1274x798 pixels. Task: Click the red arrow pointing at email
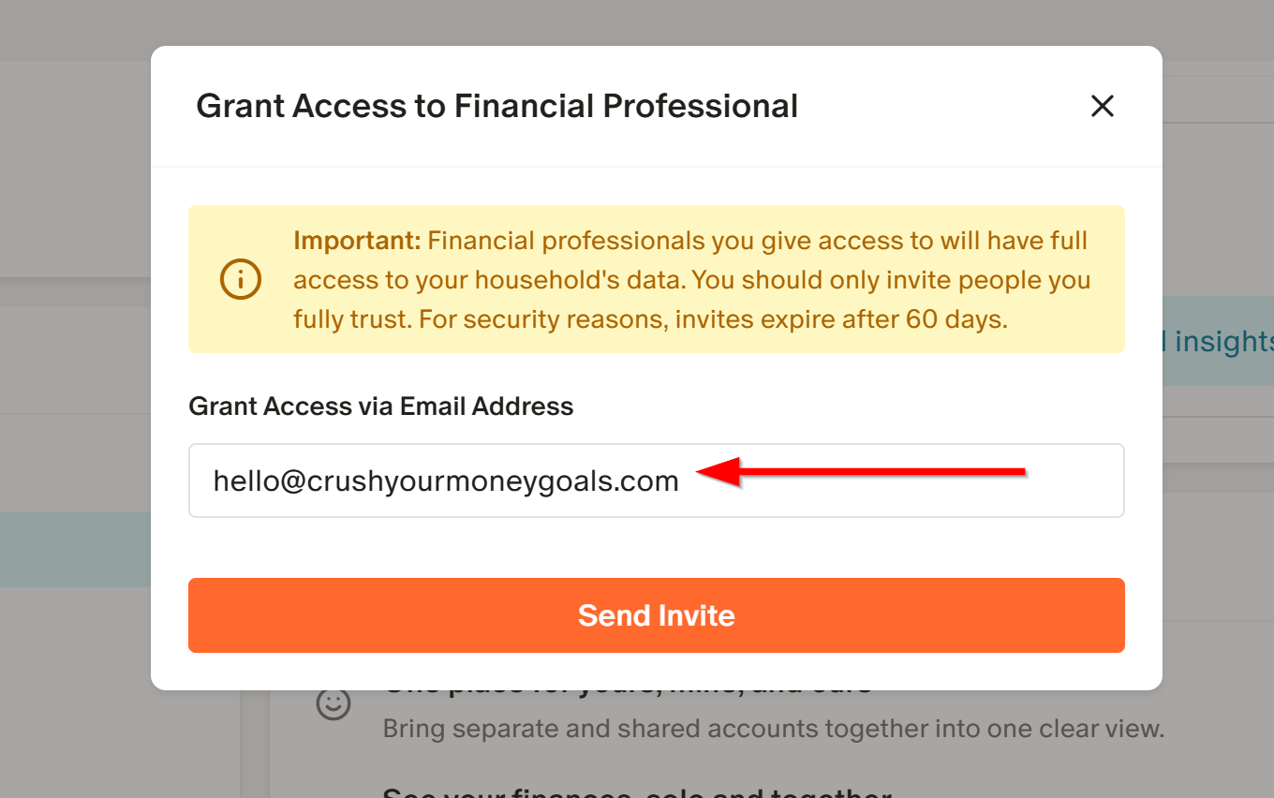(x=862, y=472)
